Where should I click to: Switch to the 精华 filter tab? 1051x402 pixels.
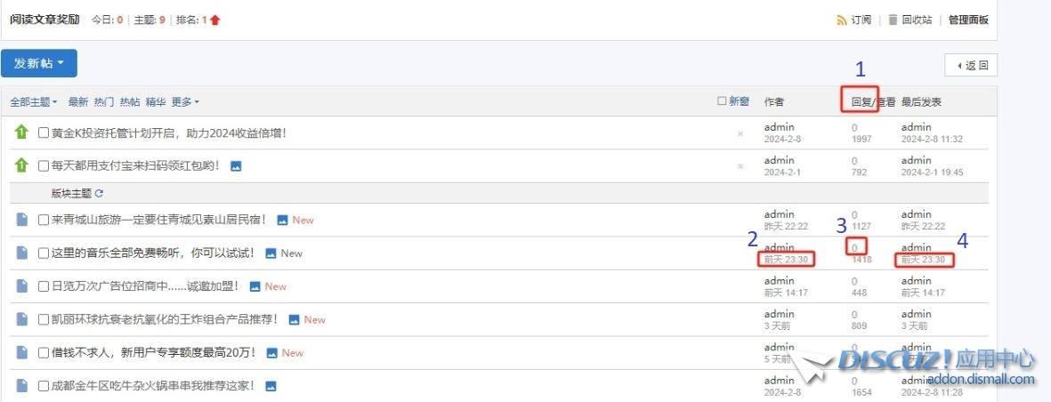click(155, 102)
